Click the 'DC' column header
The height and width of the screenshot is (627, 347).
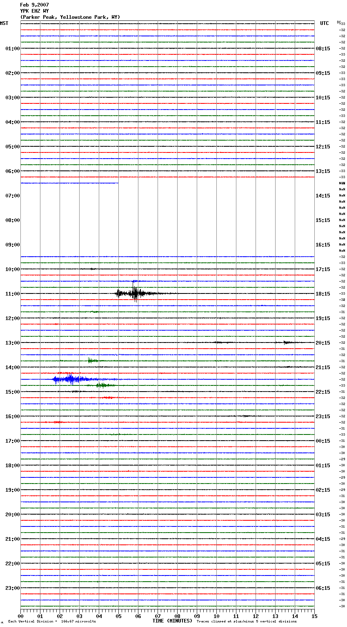click(339, 22)
